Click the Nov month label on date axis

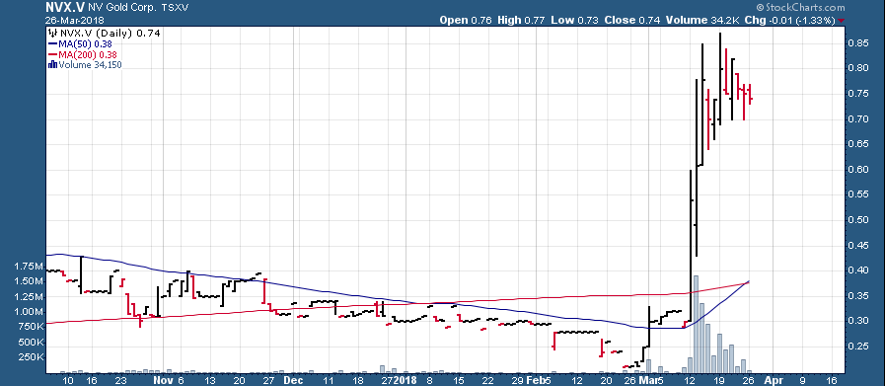click(x=162, y=380)
